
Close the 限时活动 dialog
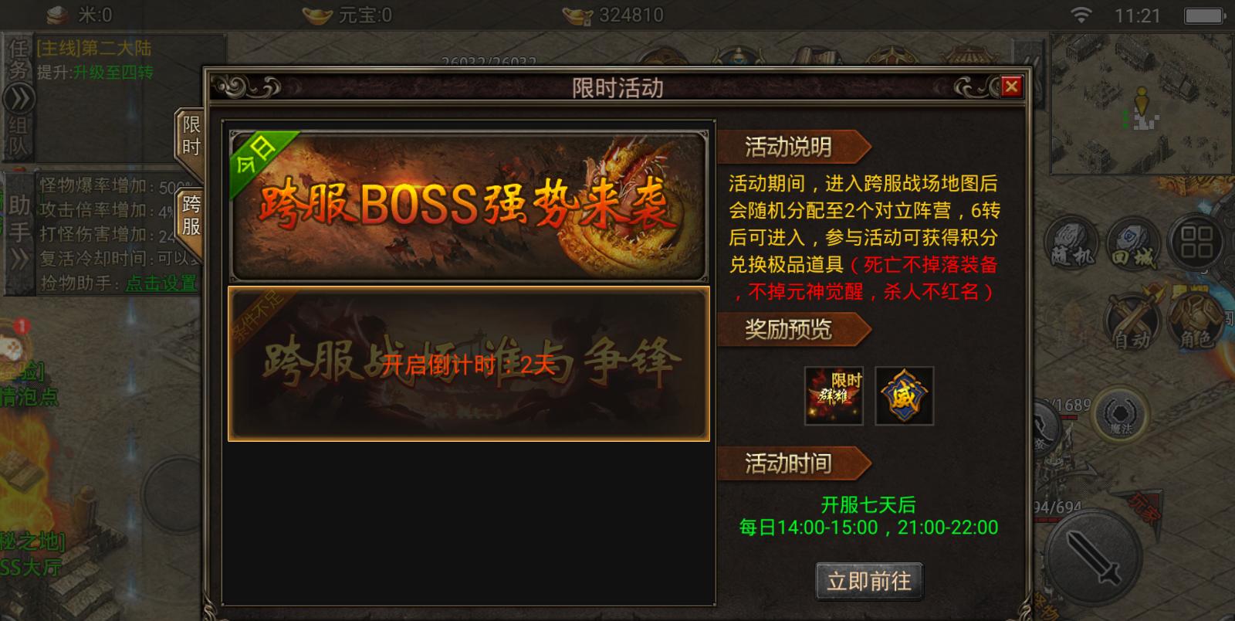pos(1011,87)
